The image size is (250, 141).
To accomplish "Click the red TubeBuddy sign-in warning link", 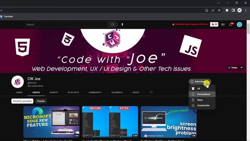I will pyautogui.click(x=190, y=24).
